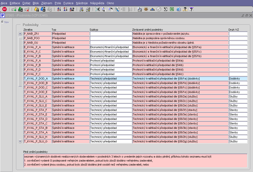
Task: Click the condition text ending §55/1b)
Action: (x=180, y=56)
